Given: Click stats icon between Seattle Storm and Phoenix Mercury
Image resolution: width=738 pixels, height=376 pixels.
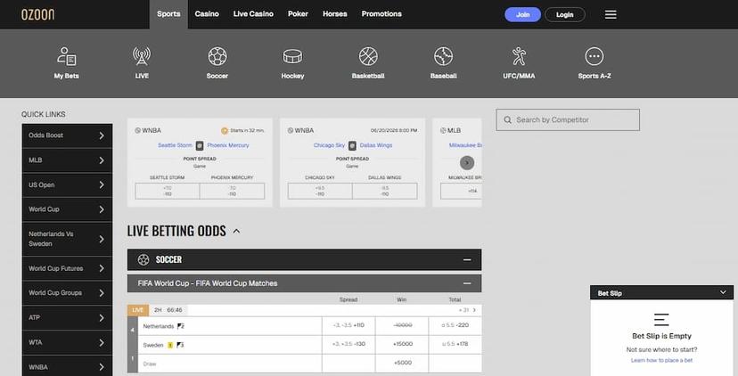Looking at the screenshot, I should pos(200,145).
